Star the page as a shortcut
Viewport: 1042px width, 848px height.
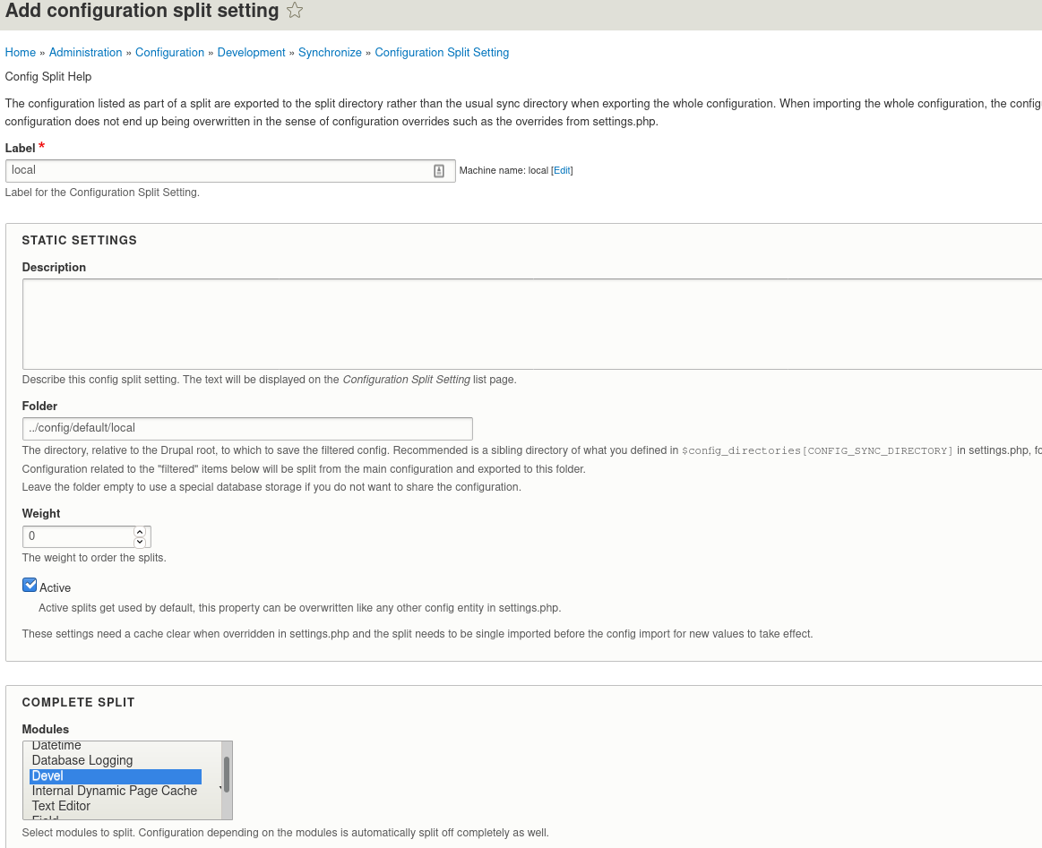[x=295, y=11]
